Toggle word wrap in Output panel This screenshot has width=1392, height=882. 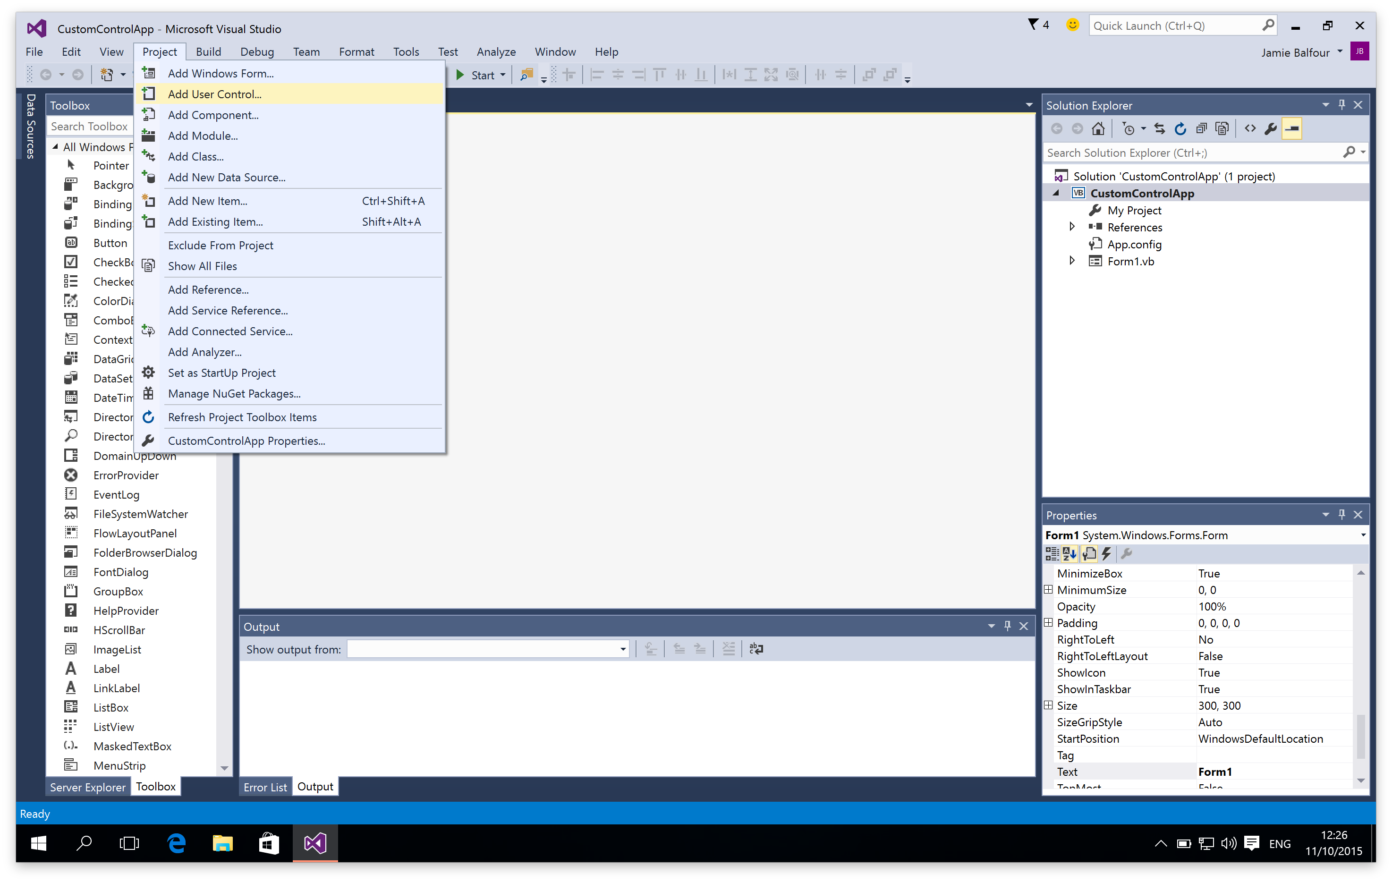(x=756, y=648)
